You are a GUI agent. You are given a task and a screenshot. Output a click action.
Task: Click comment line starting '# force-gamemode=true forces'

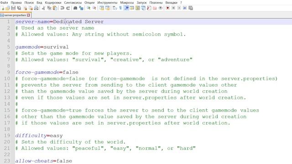tap(137, 110)
